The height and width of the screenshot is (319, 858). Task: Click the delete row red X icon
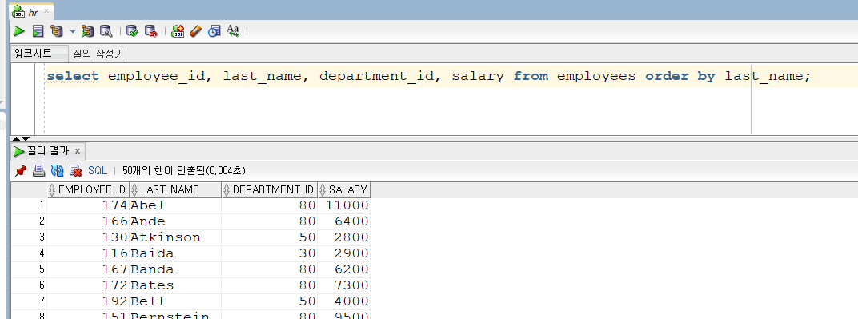(75, 171)
